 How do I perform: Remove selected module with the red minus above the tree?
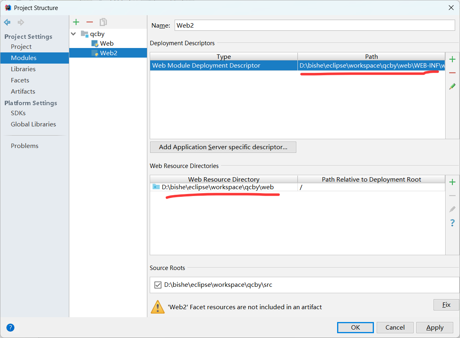(90, 22)
